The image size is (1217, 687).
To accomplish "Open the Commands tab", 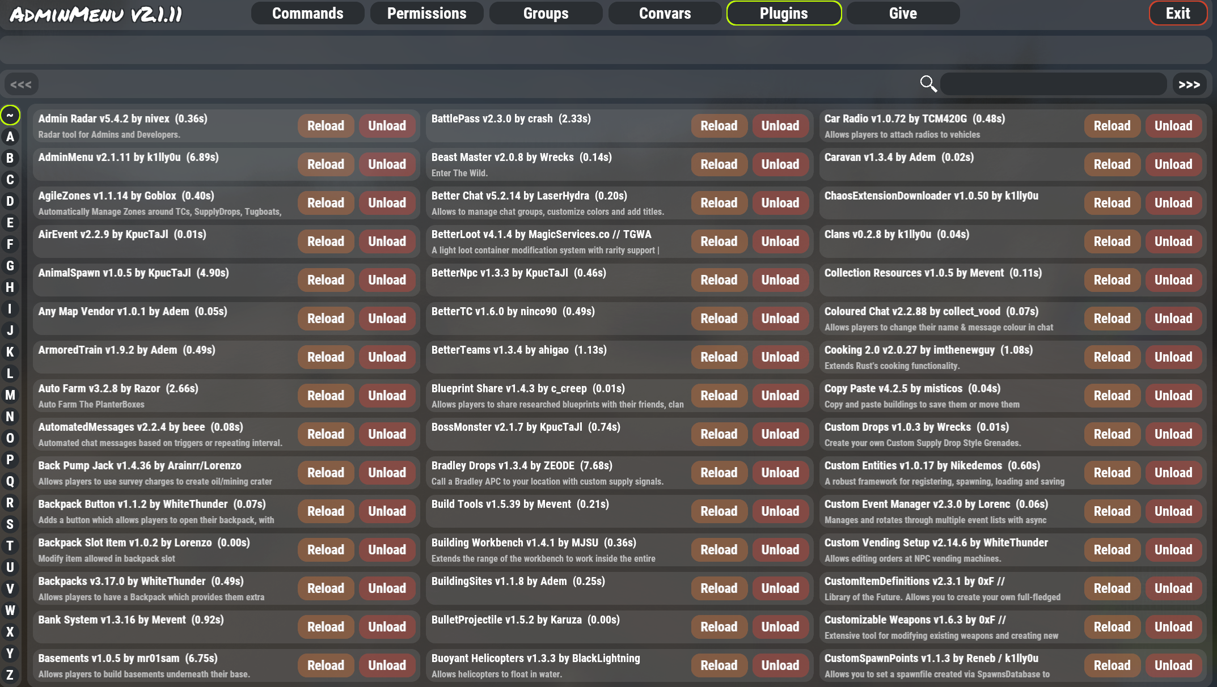I will (x=307, y=13).
